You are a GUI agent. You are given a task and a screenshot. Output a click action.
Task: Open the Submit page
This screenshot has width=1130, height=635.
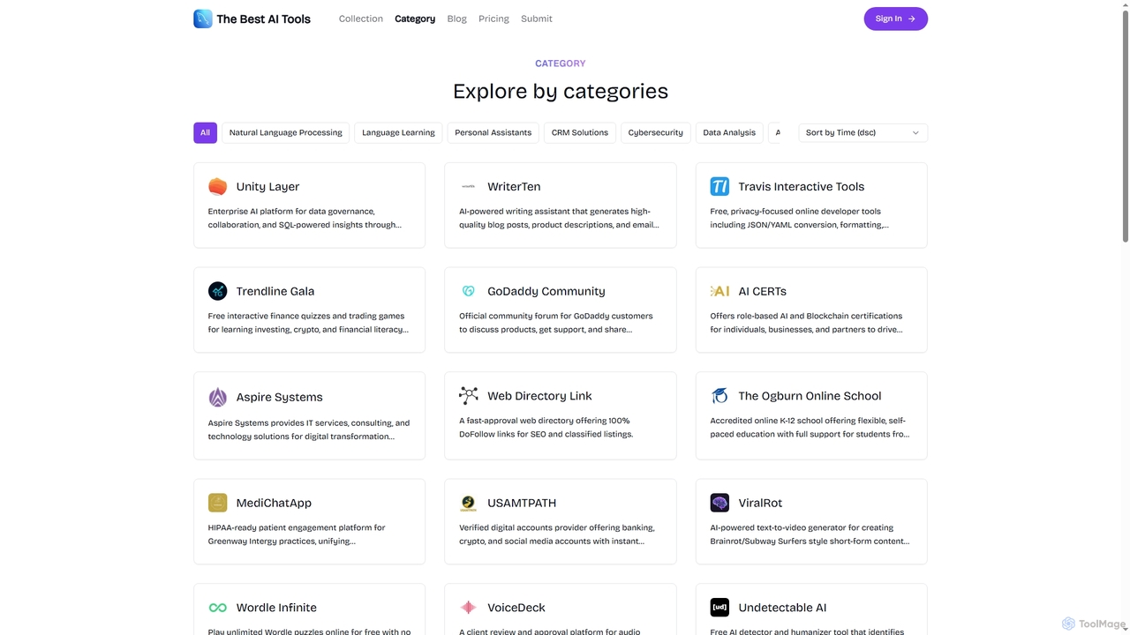pyautogui.click(x=537, y=19)
